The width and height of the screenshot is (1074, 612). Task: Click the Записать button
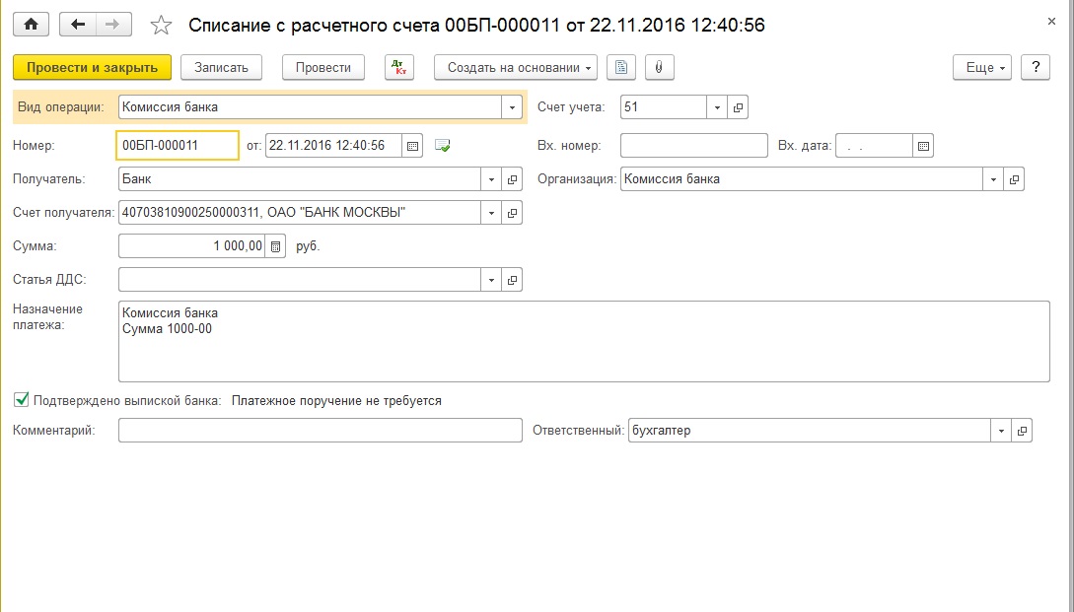pyautogui.click(x=221, y=67)
